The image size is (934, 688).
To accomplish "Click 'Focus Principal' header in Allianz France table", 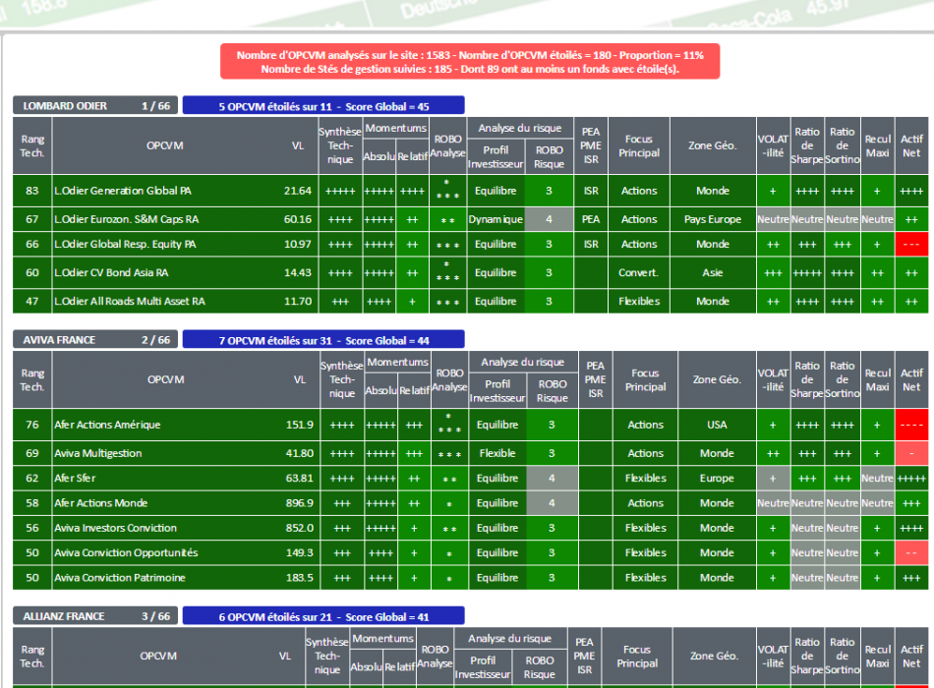I will click(x=637, y=657).
